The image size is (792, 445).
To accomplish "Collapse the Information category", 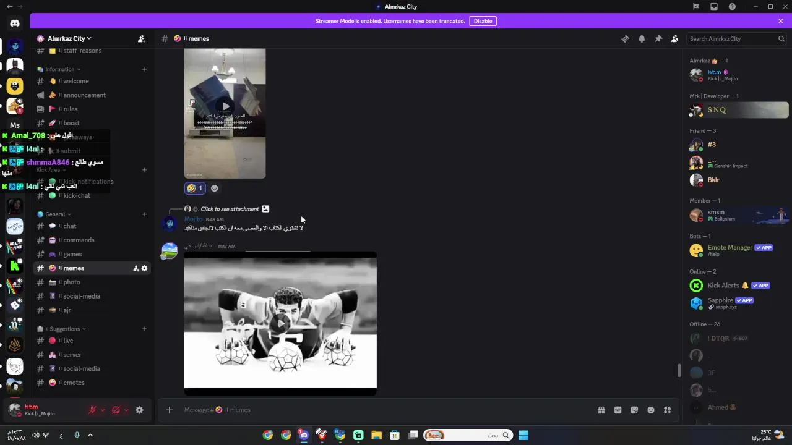I will (59, 69).
